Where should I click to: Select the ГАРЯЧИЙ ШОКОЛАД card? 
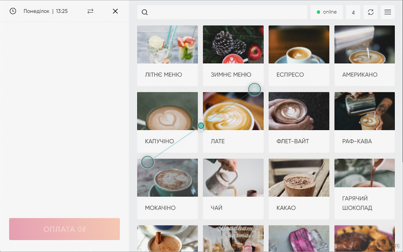tap(365, 189)
